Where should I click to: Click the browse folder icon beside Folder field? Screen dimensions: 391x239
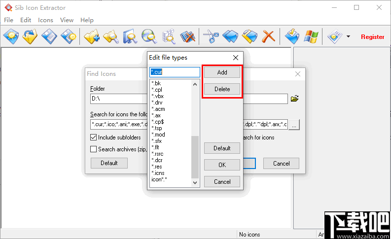coord(294,99)
